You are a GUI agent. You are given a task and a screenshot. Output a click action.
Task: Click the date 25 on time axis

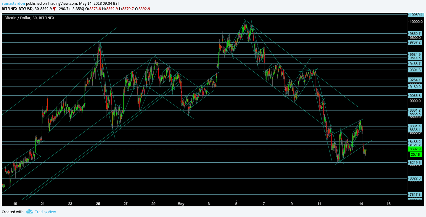click(98, 204)
